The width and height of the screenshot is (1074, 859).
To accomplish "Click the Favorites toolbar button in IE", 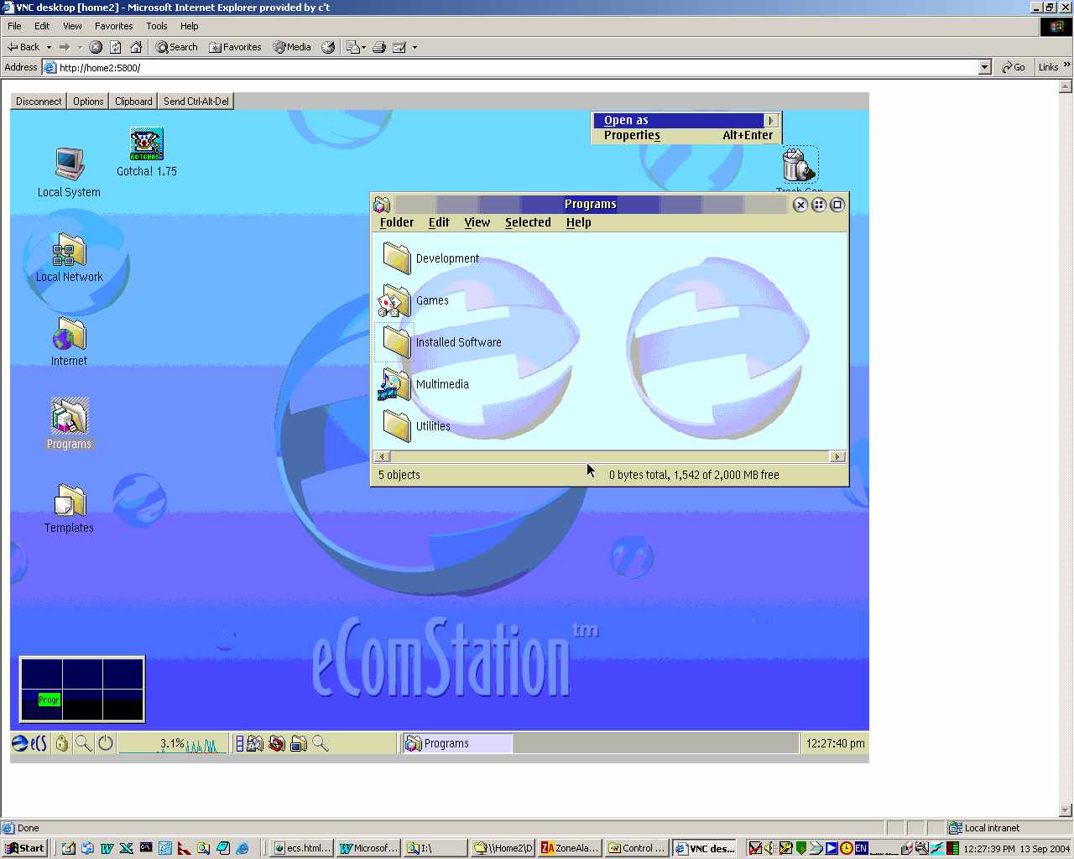I will [235, 47].
